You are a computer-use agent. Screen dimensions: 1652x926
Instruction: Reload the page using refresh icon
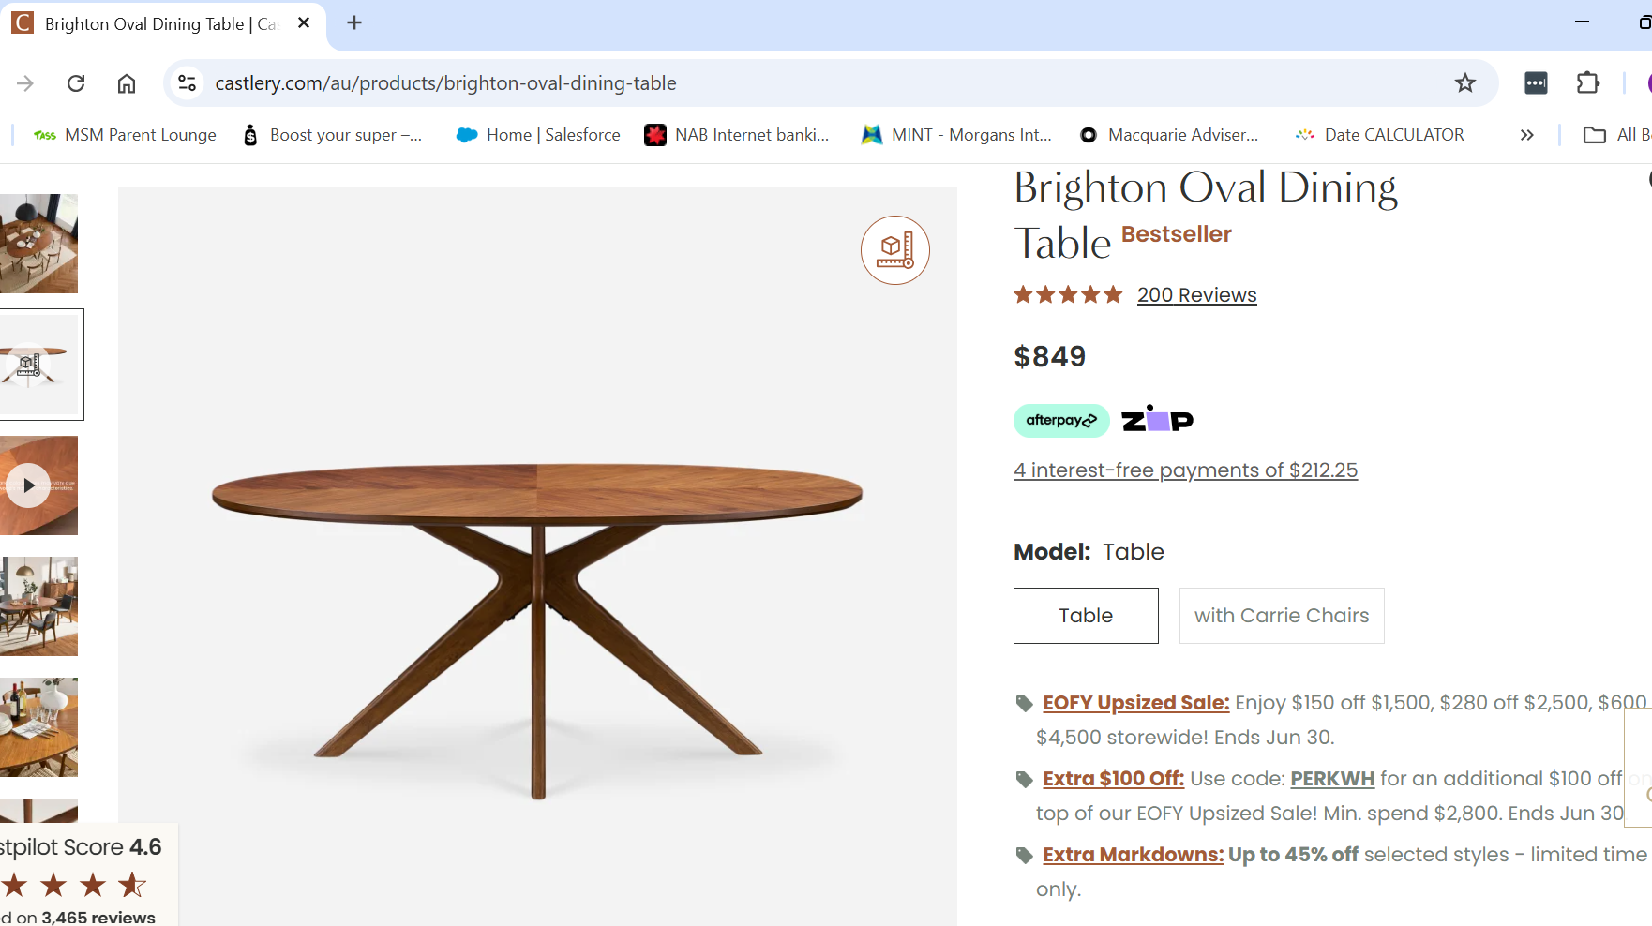pyautogui.click(x=76, y=83)
